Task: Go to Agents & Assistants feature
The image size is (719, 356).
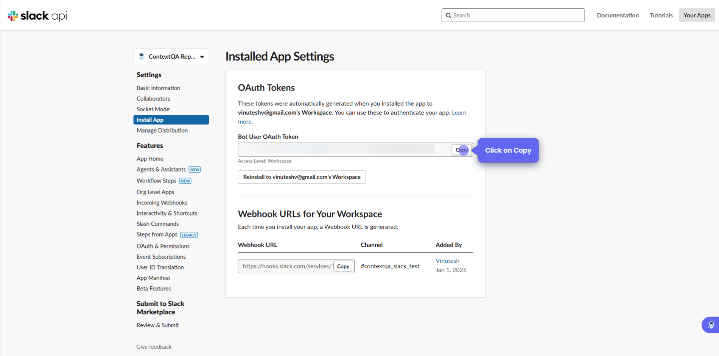Action: [x=161, y=169]
